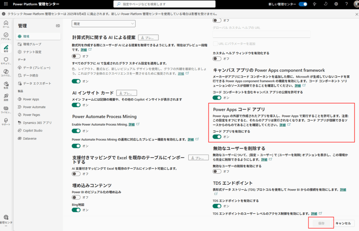This screenshot has width=359, height=231.
Task: Open the Licensing icon in left rail
Action: (x=6, y=109)
